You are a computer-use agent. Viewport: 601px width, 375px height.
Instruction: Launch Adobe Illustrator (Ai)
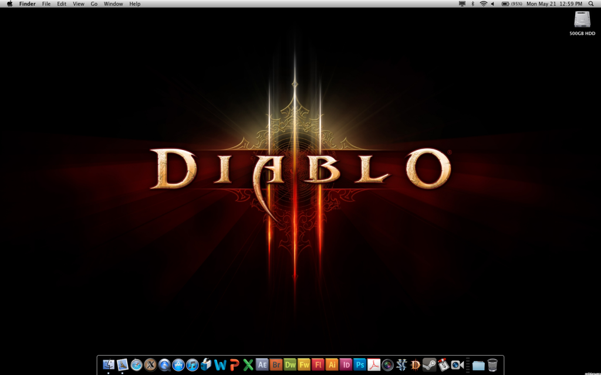(332, 364)
